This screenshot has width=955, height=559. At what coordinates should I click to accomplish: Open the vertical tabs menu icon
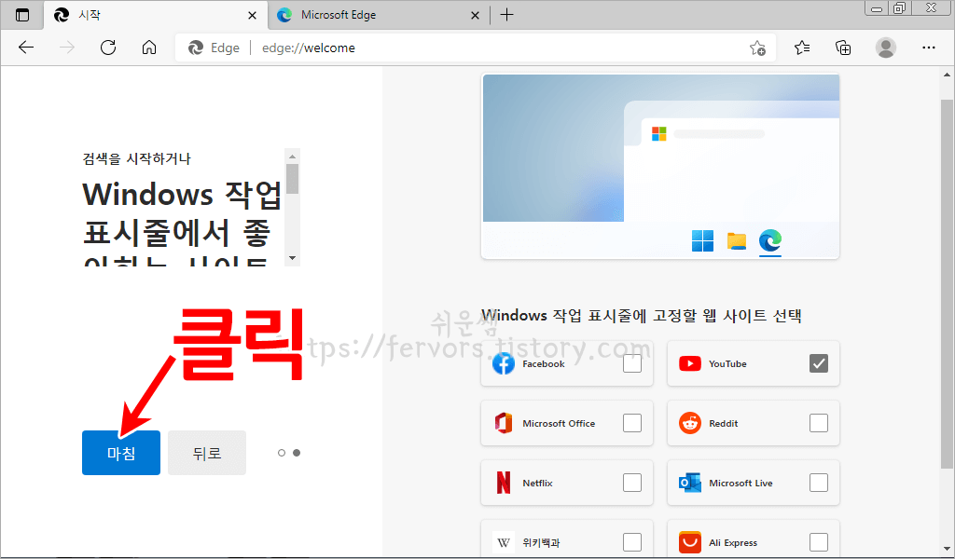(x=22, y=15)
